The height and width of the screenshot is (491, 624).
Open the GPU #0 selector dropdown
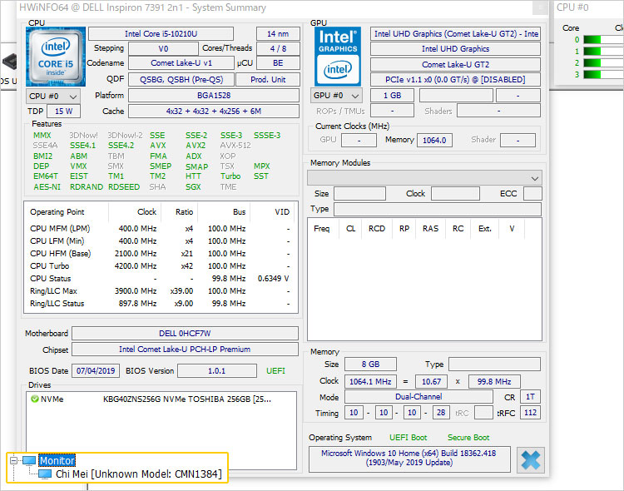pos(336,96)
